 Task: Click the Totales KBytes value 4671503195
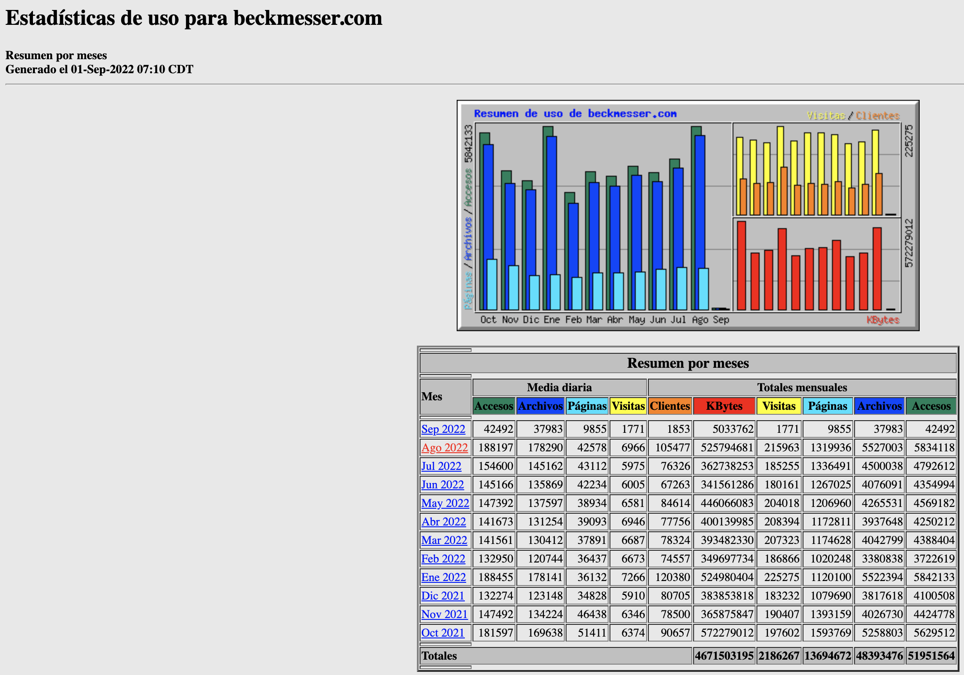(x=724, y=656)
